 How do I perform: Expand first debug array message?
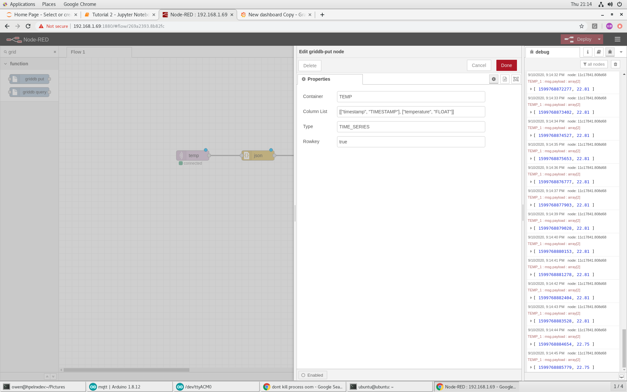pyautogui.click(x=531, y=89)
